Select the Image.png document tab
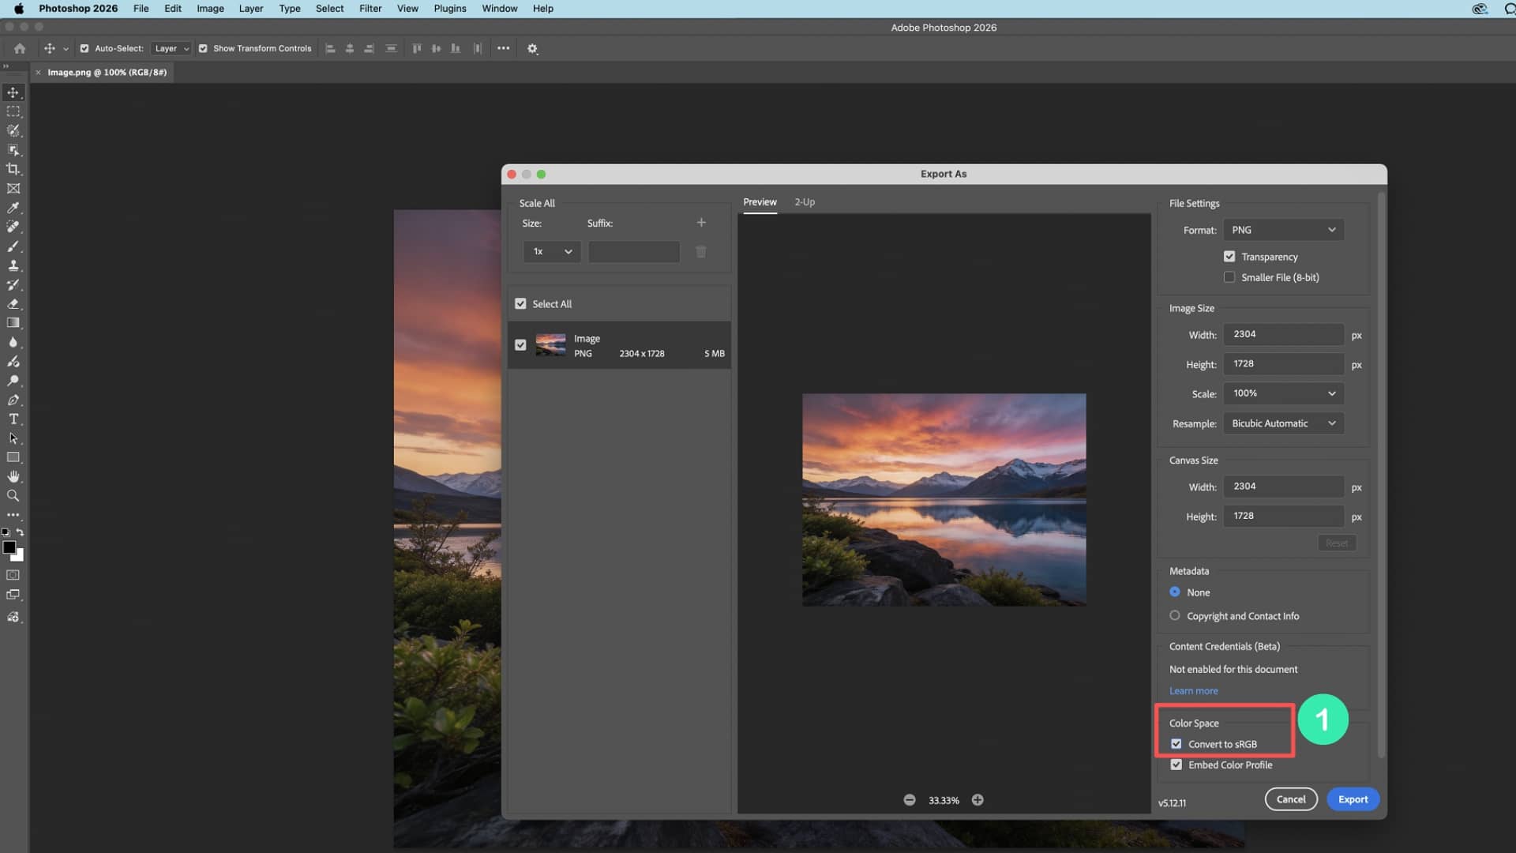This screenshot has width=1516, height=853. click(x=107, y=72)
